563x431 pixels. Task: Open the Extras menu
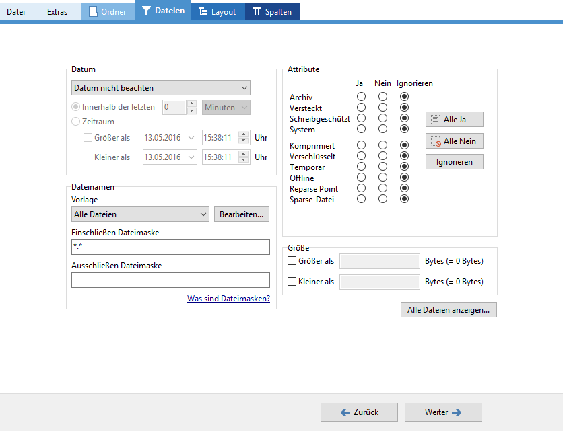[57, 11]
